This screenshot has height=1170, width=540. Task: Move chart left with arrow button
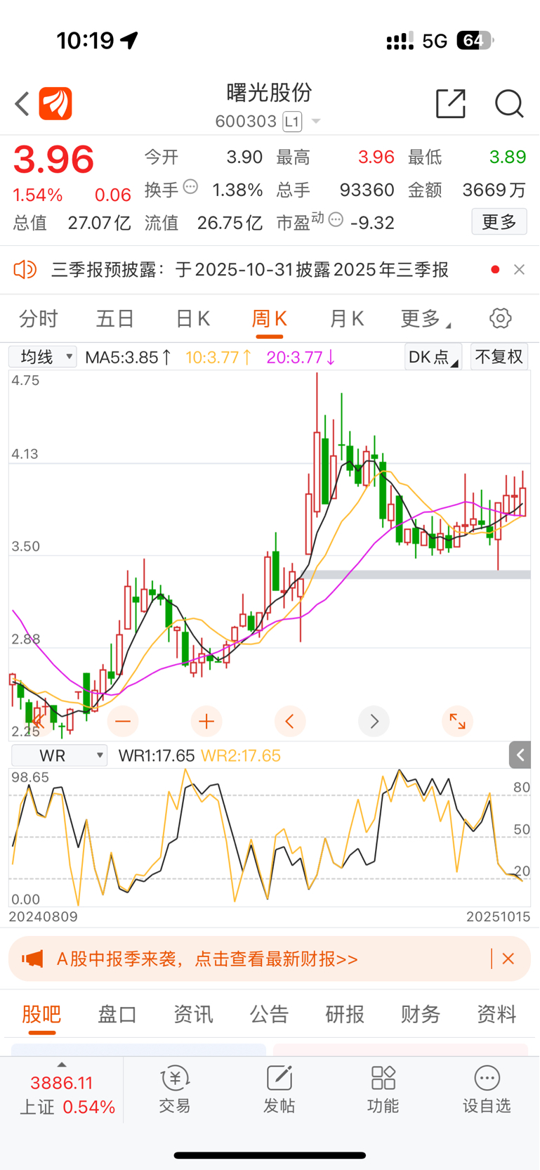coord(290,722)
